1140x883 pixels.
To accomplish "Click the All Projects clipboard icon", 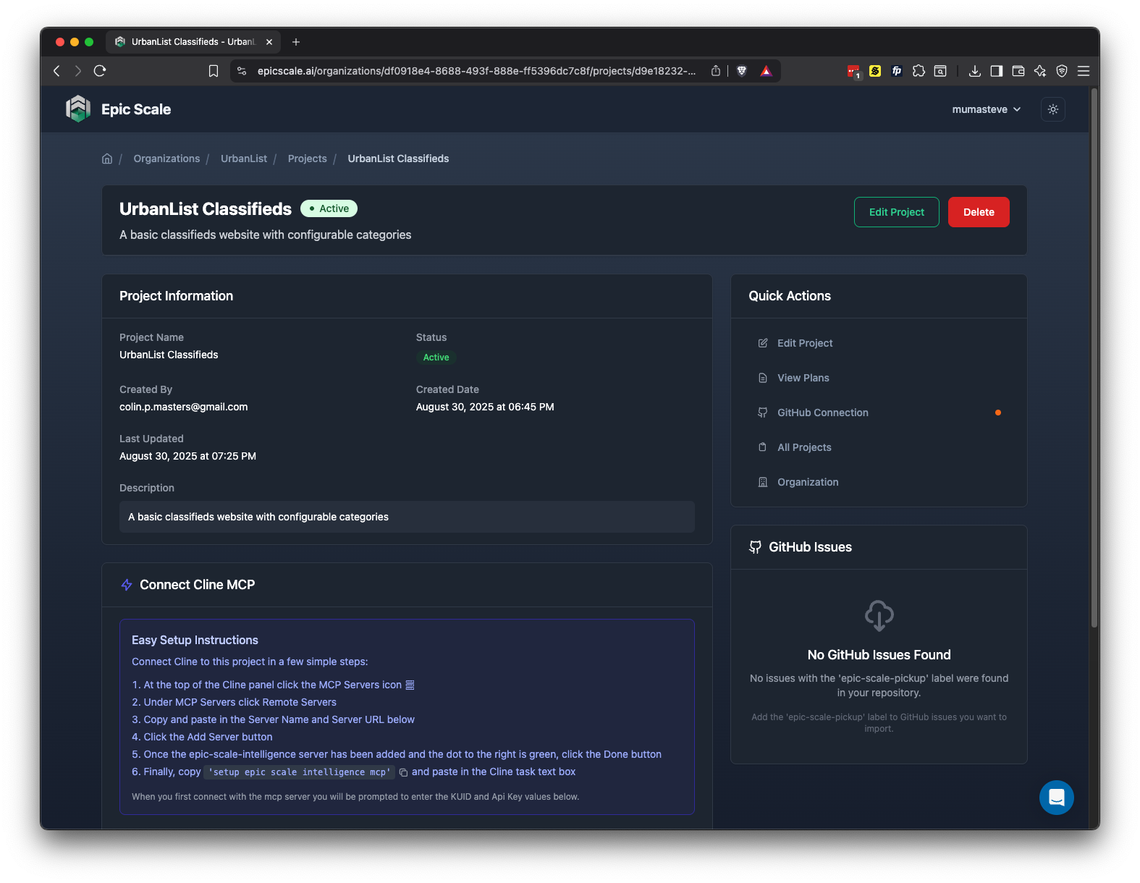I will point(763,447).
